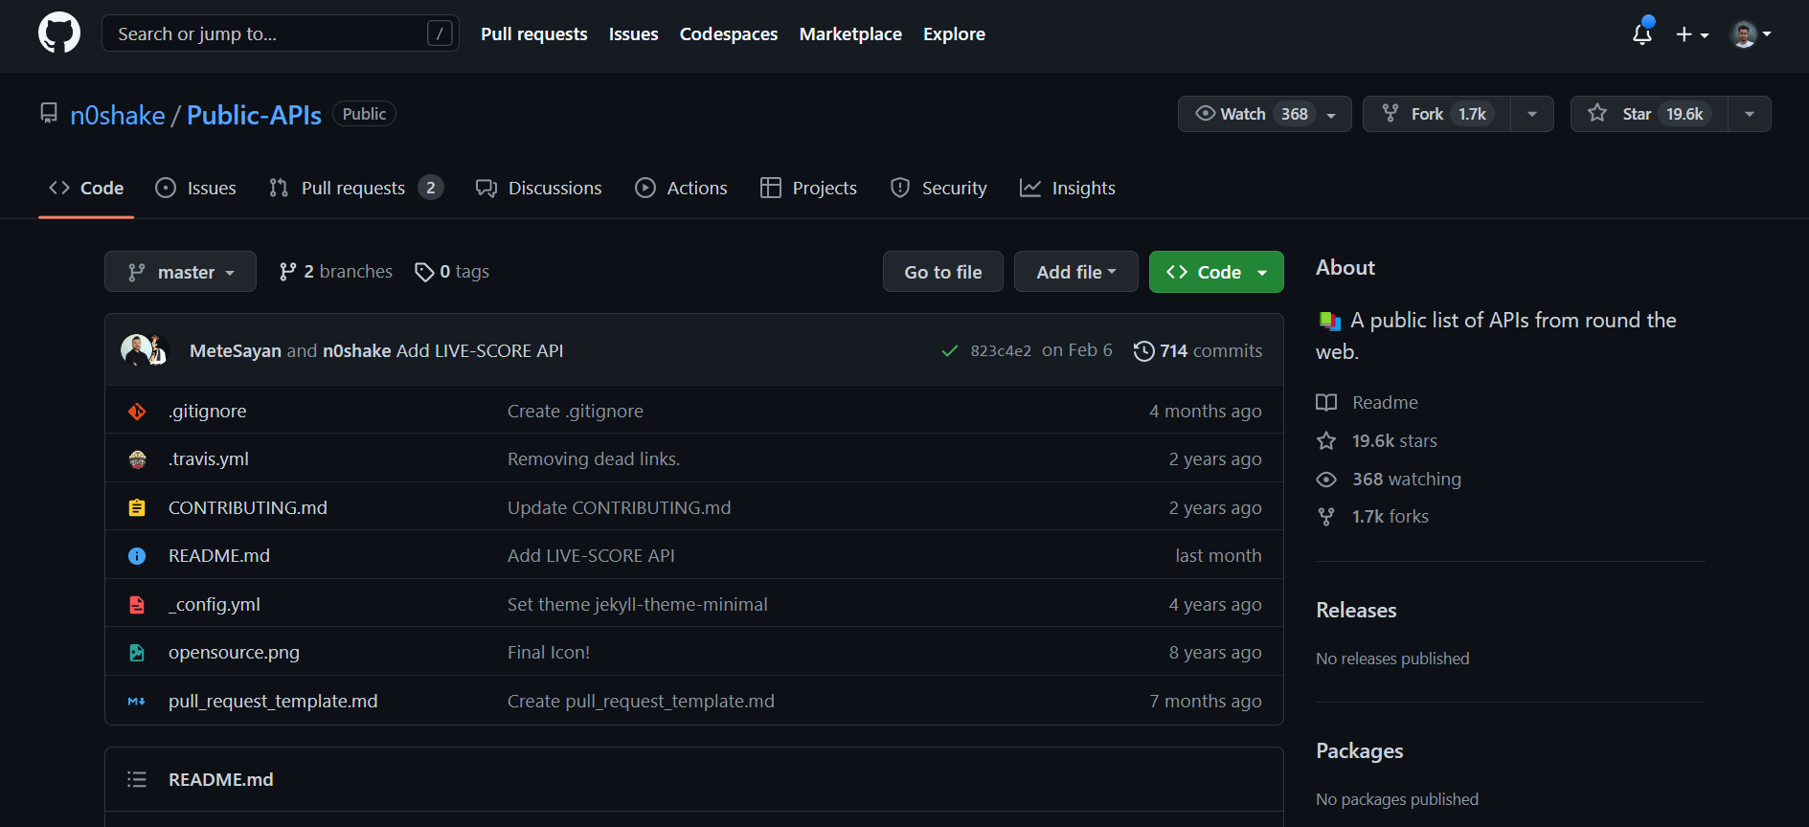This screenshot has height=827, width=1809.
Task: Click the .gitignore file icon
Action: (x=137, y=411)
